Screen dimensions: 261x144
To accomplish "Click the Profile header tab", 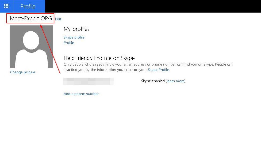I will coord(29,6).
